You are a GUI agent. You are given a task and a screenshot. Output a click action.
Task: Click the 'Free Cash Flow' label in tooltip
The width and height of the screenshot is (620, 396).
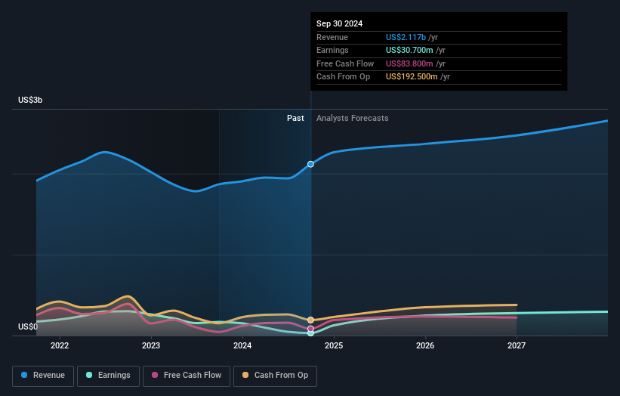(345, 63)
